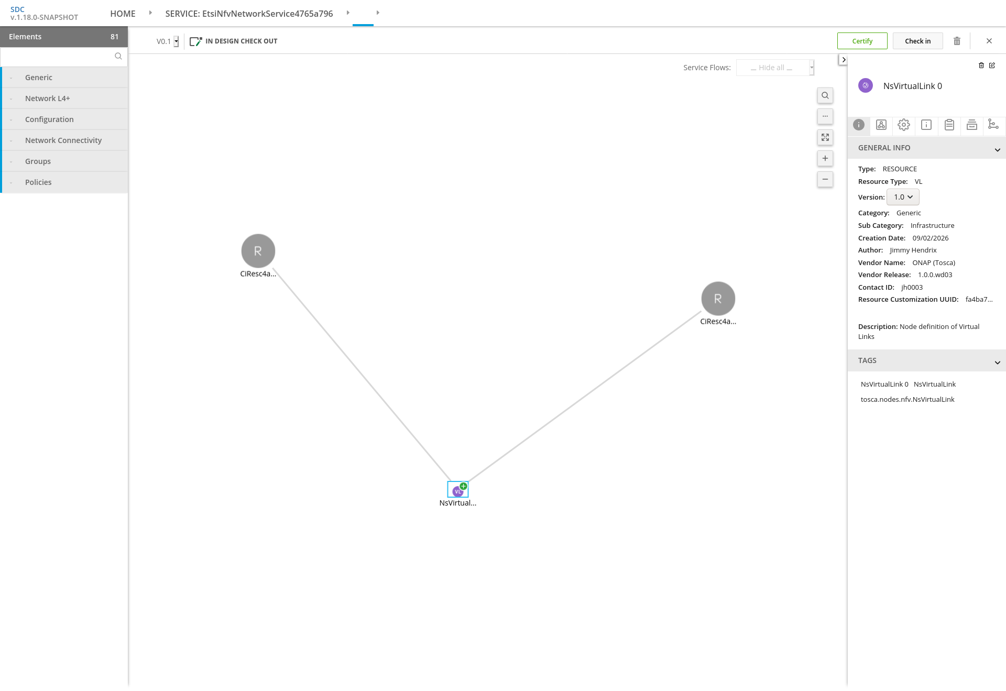Expand the Network Connectivity element category

[x=64, y=140]
